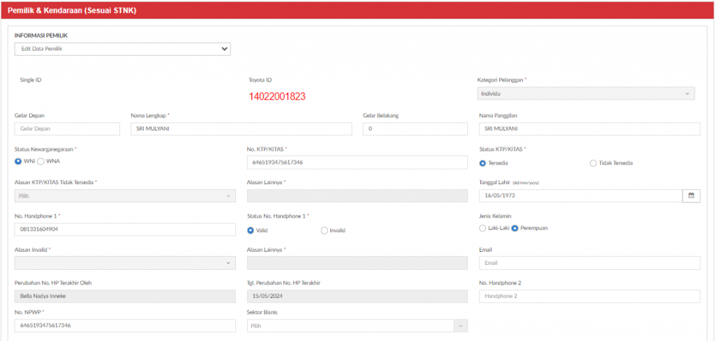
Task: Click the Nama Panggilan input field
Action: point(589,129)
